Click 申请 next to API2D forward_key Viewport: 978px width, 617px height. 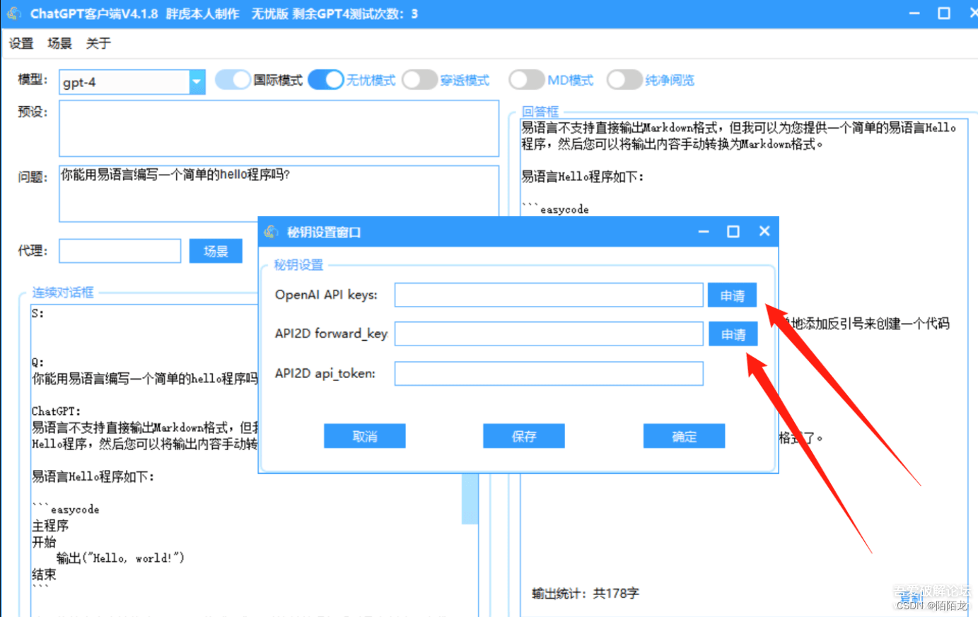tap(733, 334)
